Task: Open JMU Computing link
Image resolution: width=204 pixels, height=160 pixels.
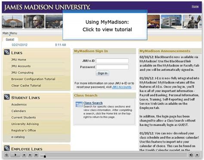Action: click(22, 73)
